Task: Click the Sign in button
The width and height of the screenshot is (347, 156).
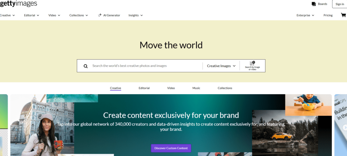Action: [340, 4]
